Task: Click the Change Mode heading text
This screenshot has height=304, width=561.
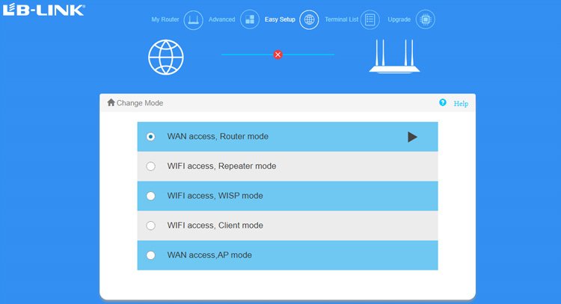Action: pos(140,103)
